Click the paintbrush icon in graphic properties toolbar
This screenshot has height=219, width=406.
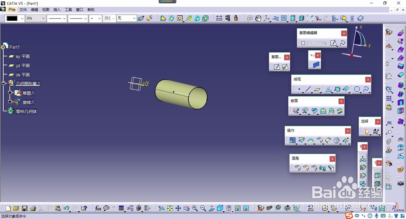tap(141, 18)
